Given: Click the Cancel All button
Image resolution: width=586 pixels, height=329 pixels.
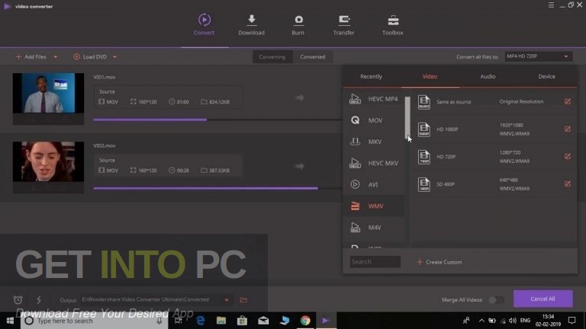Looking at the screenshot, I should click(x=543, y=299).
